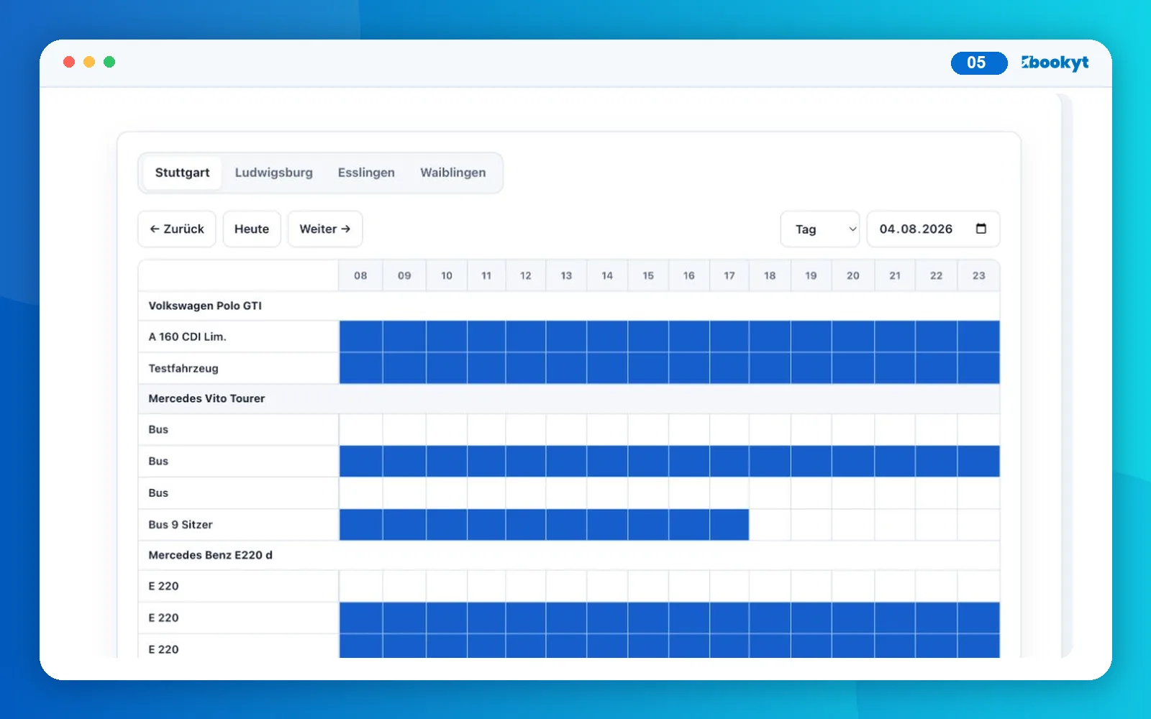This screenshot has height=719, width=1151.
Task: Jump to today with Heute button
Action: [252, 229]
